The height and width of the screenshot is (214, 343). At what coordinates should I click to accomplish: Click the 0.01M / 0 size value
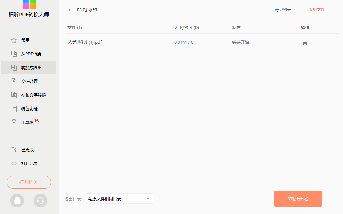point(184,42)
